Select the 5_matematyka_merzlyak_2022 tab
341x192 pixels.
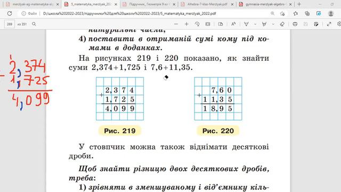point(91,4)
